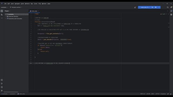Open the Tools menu
Image resolution: width=173 pixels, height=97 pixels.
point(36,4)
